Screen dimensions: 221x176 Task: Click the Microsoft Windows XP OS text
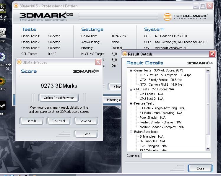(x=171, y=48)
